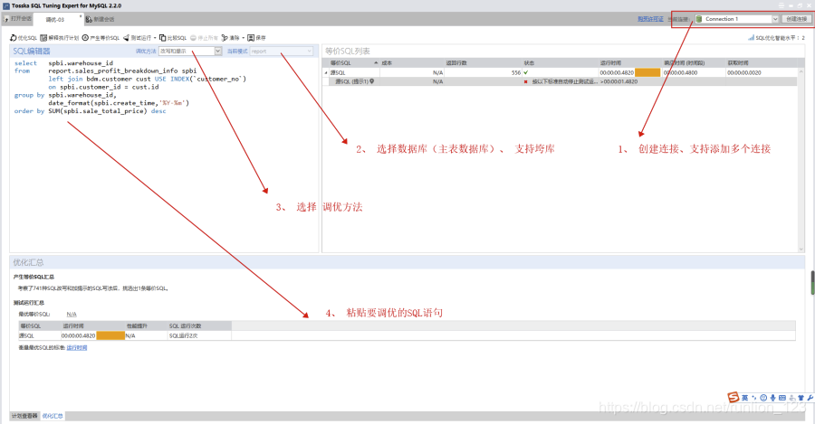Click the SQL优化智能水平 indicator
The height and width of the screenshot is (424, 815).
776,38
